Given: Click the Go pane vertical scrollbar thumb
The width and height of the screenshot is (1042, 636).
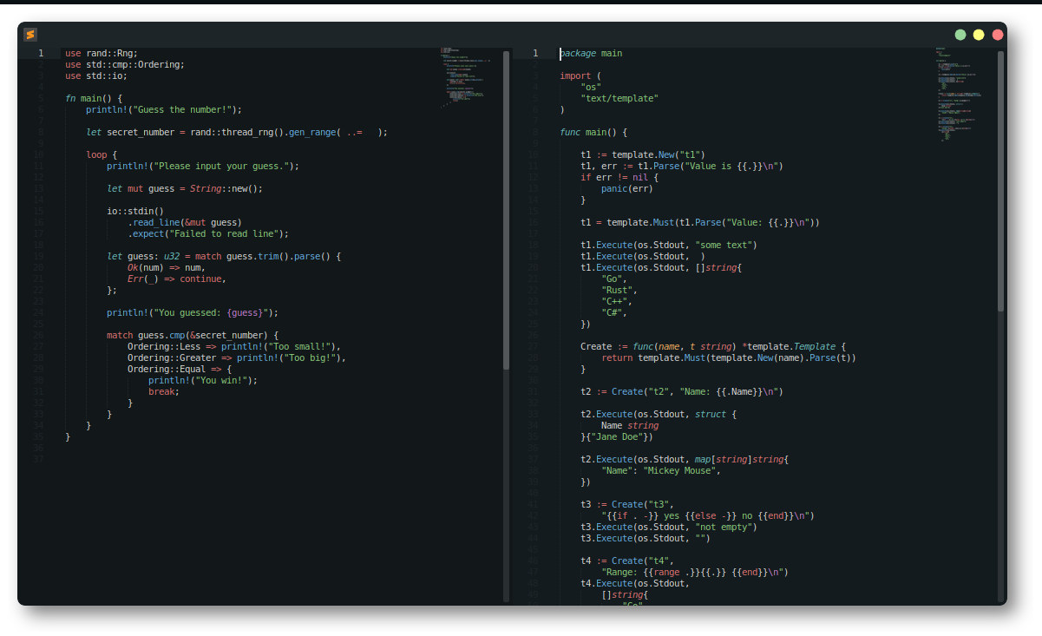Looking at the screenshot, I should tap(1000, 180).
